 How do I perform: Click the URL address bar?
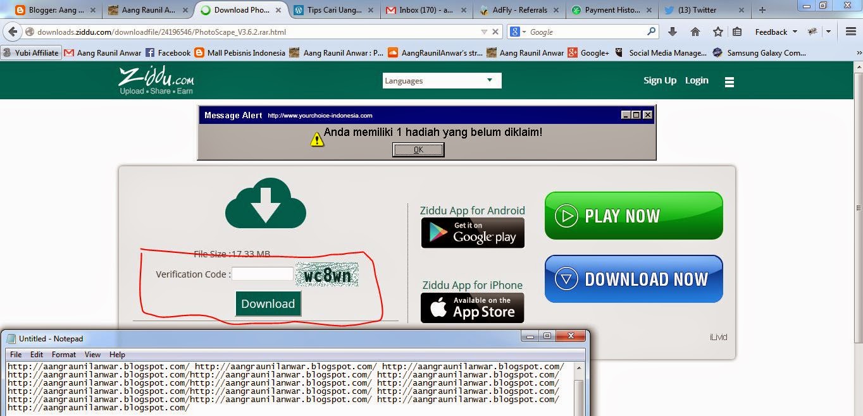(253, 32)
